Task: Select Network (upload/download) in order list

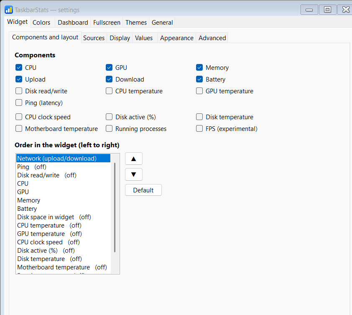Action: [63, 159]
